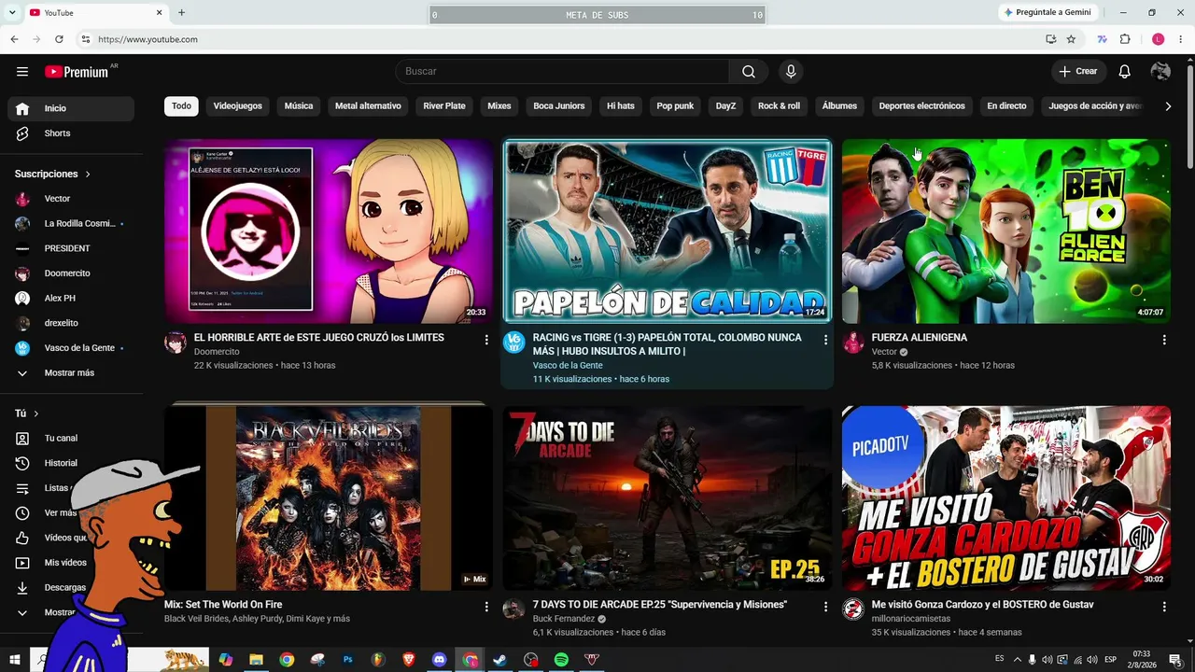Expand the Suscripciones section chevron
The image size is (1195, 672).
(x=89, y=175)
